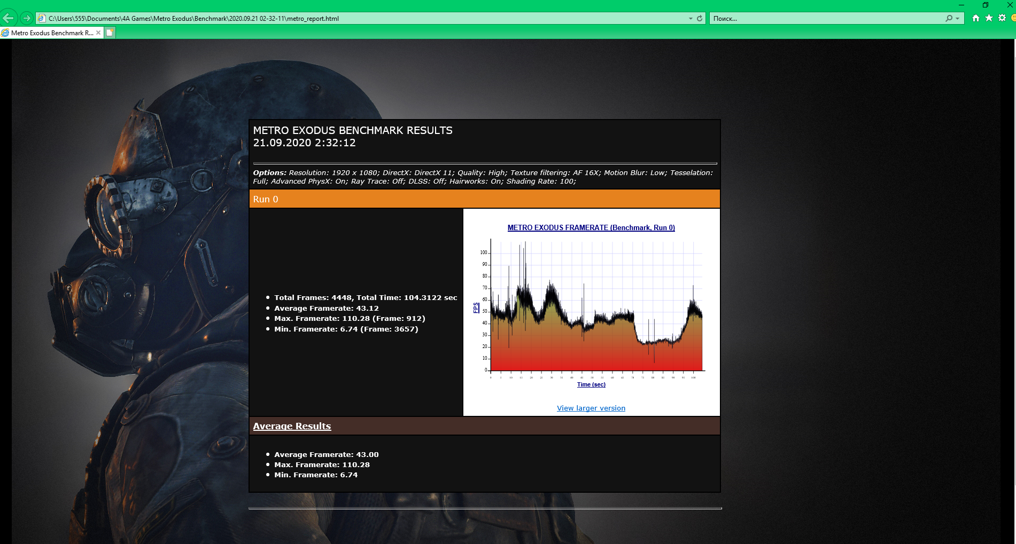The height and width of the screenshot is (544, 1016).
Task: Open the browser Home page icon
Action: (976, 18)
